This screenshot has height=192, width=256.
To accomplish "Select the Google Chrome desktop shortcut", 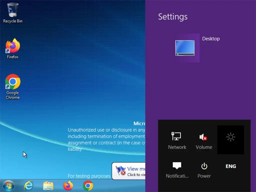I will tap(12, 87).
